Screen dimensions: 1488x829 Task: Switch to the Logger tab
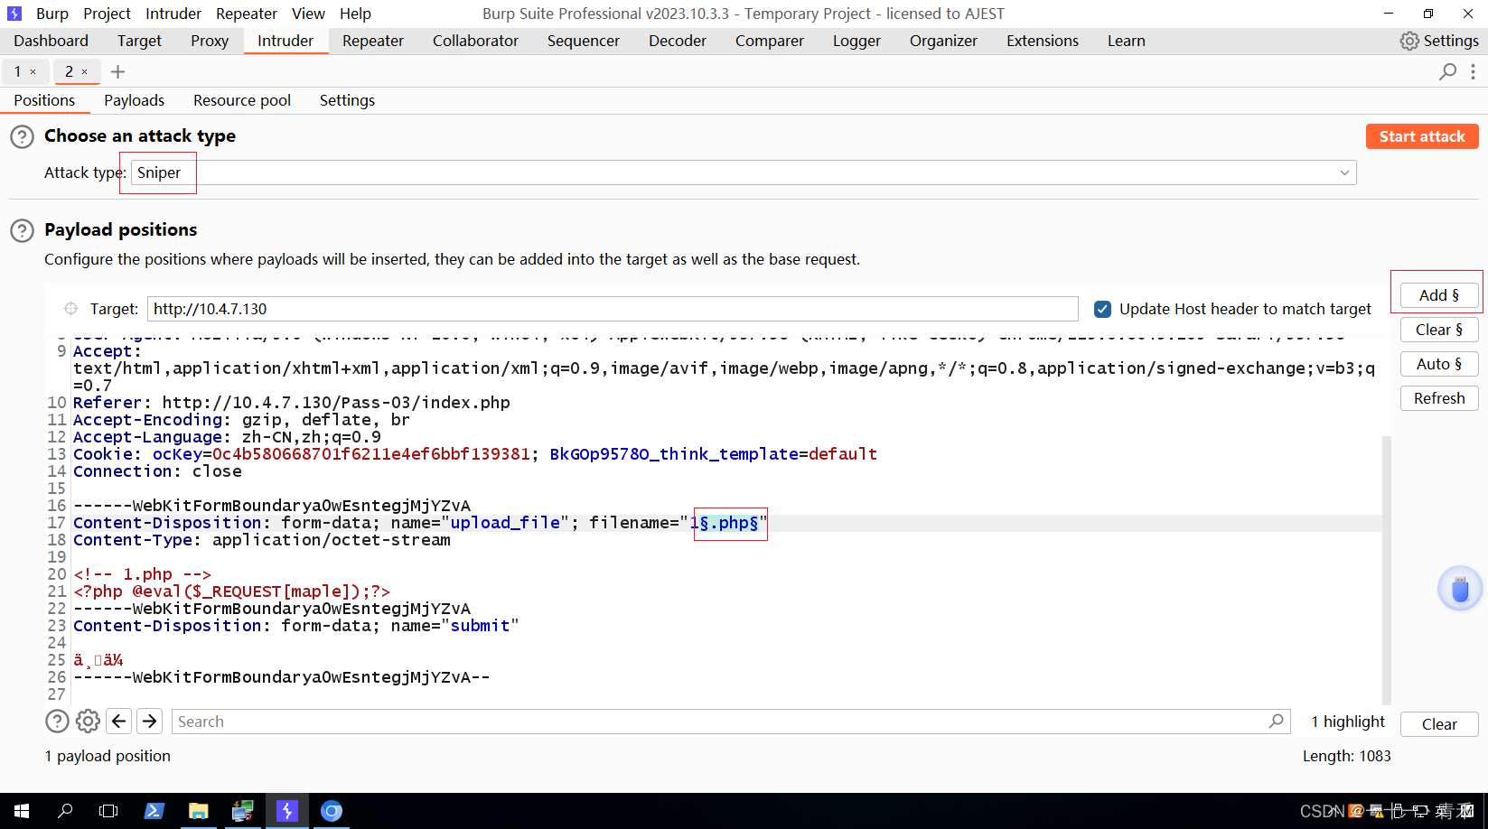click(856, 41)
